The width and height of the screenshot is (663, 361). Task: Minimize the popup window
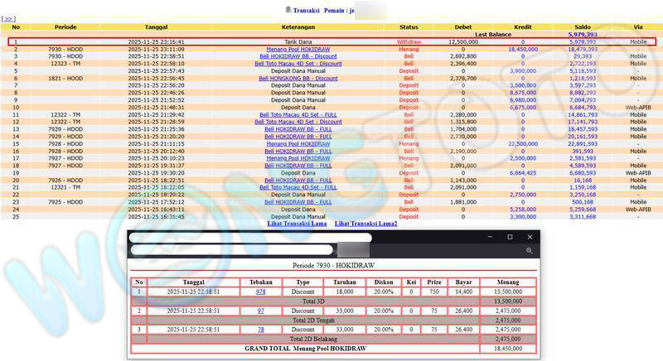click(489, 238)
